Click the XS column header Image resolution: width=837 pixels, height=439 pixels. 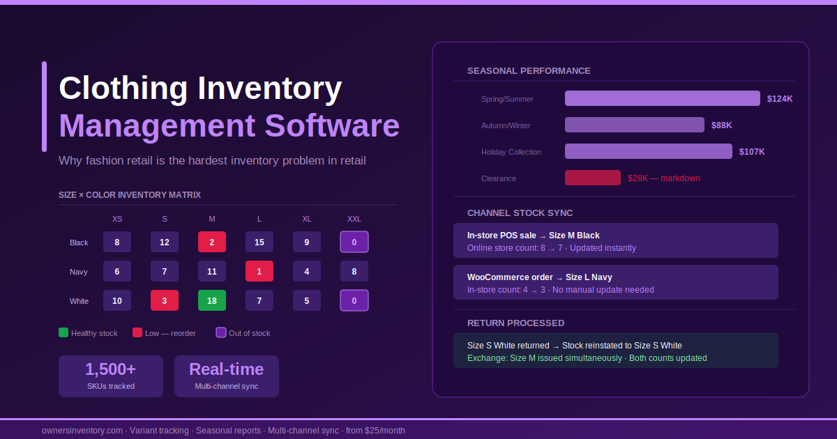coord(117,219)
